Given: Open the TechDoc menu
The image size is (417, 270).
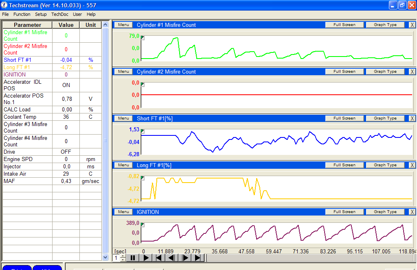Looking at the screenshot, I should [59, 14].
